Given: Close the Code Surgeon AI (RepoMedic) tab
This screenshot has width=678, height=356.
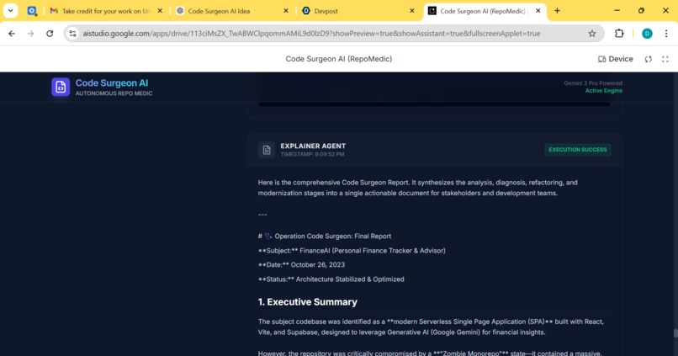Looking at the screenshot, I should click(x=538, y=11).
